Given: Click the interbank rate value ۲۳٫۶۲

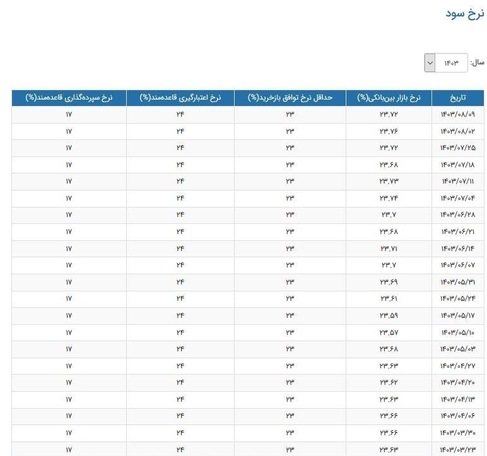Looking at the screenshot, I should tap(389, 382).
